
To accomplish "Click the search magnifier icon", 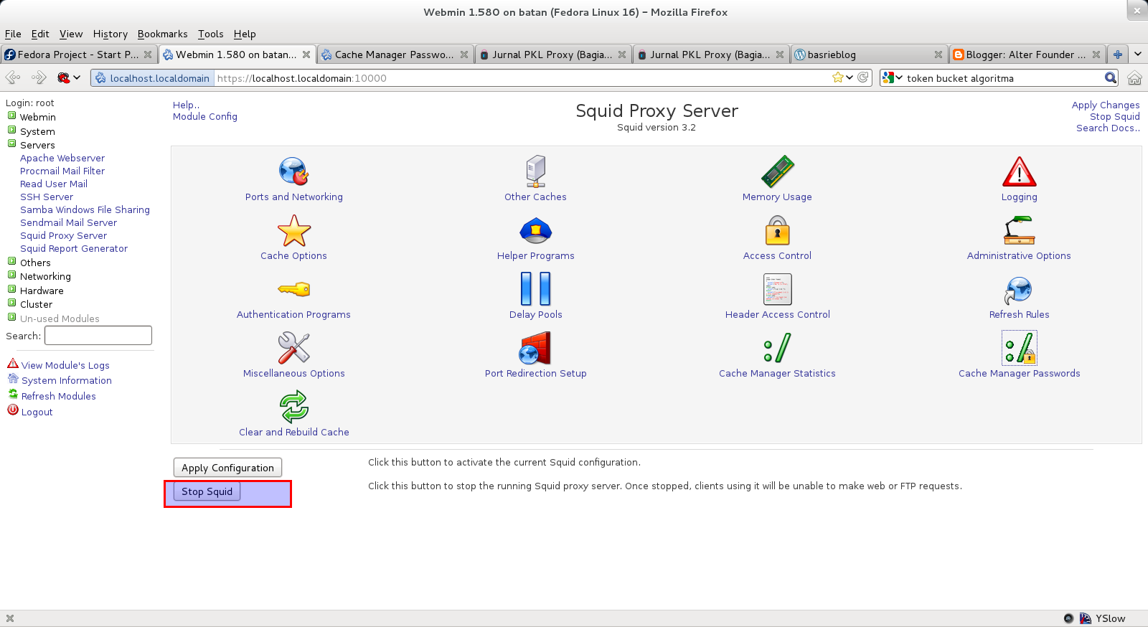I will pyautogui.click(x=1111, y=77).
